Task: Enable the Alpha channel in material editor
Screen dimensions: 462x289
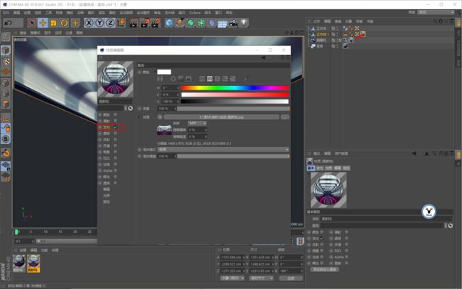Action: (x=115, y=170)
